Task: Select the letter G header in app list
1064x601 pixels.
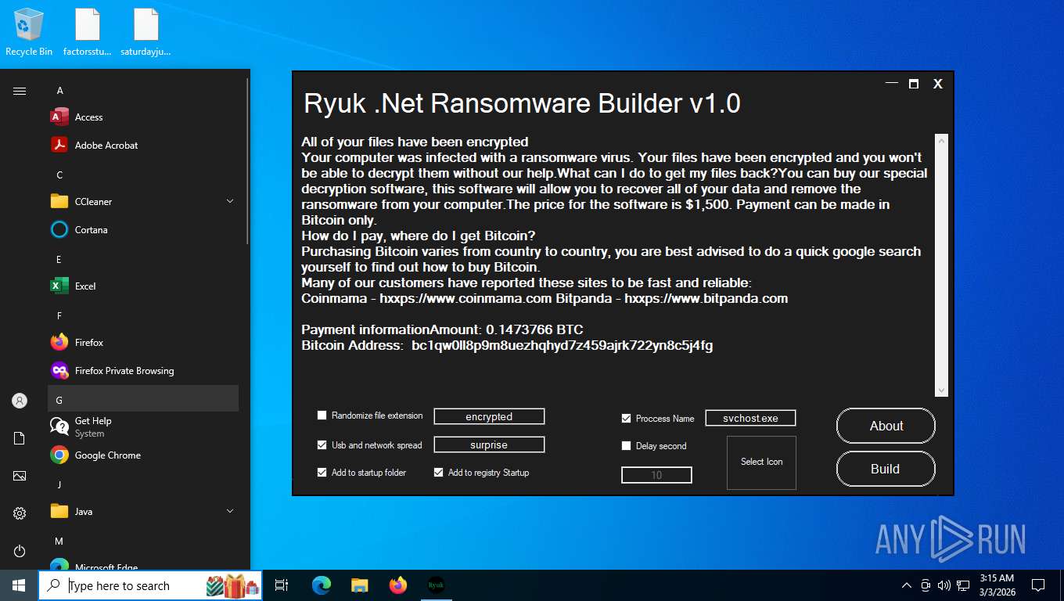Action: pos(144,399)
